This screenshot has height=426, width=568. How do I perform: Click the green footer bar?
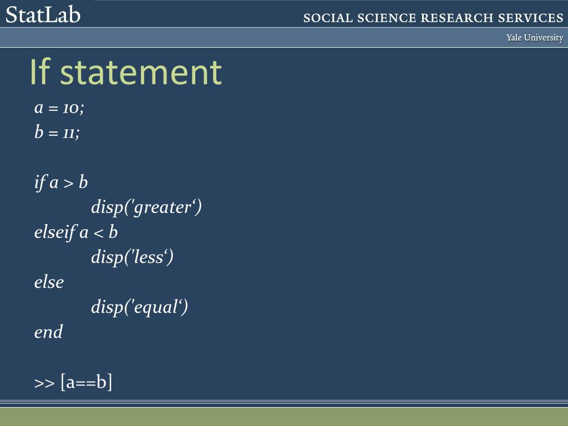[x=284, y=417]
